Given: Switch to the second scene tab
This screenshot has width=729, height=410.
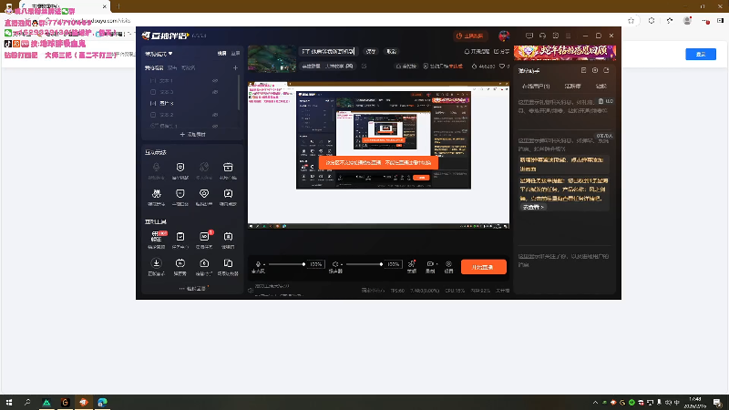Looking at the screenshot, I should 172,67.
